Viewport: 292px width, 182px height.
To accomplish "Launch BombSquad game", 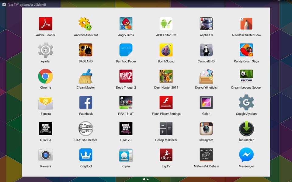I will [x=166, y=50].
